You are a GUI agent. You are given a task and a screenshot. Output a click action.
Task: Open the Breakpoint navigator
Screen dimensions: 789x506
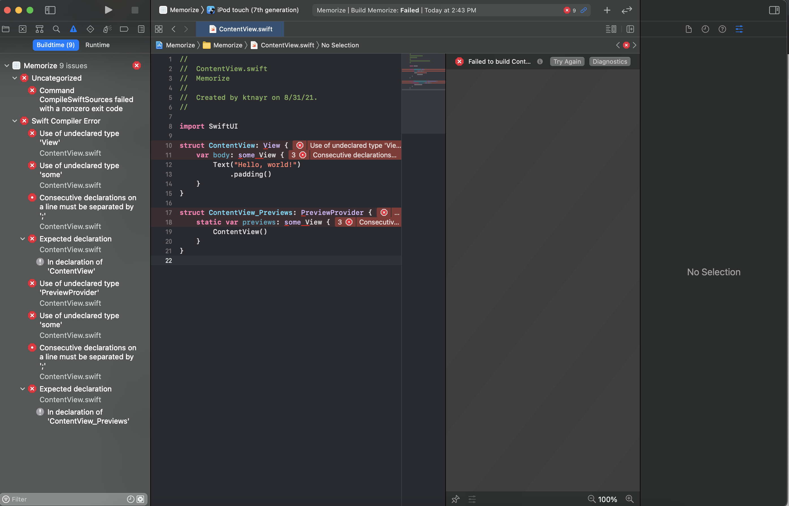[x=124, y=29]
